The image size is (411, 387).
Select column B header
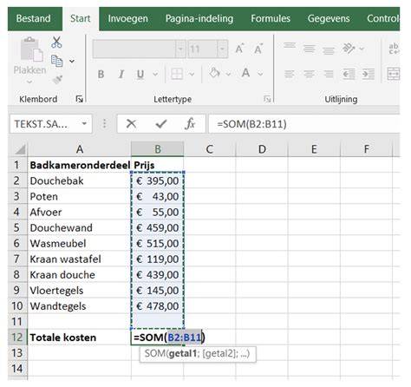click(158, 149)
